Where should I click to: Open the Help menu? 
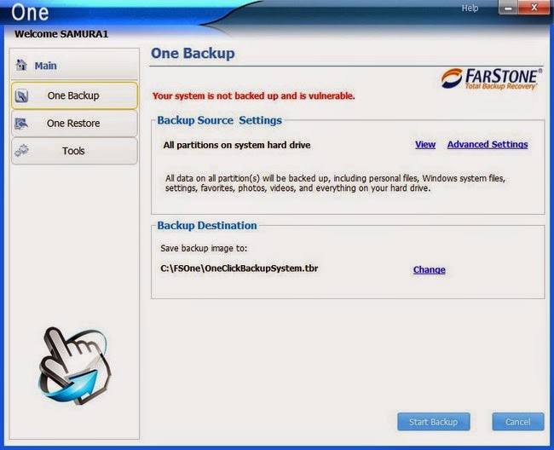point(470,9)
